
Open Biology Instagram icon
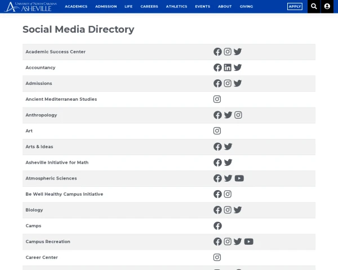228,210
